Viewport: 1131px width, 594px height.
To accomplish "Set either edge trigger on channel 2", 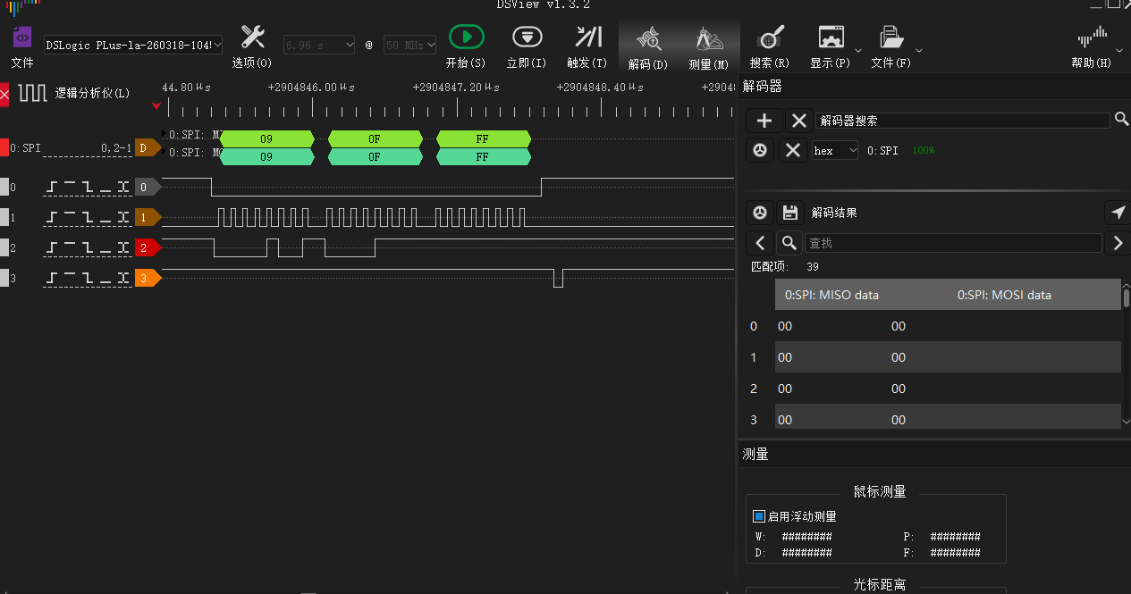I will [x=122, y=247].
